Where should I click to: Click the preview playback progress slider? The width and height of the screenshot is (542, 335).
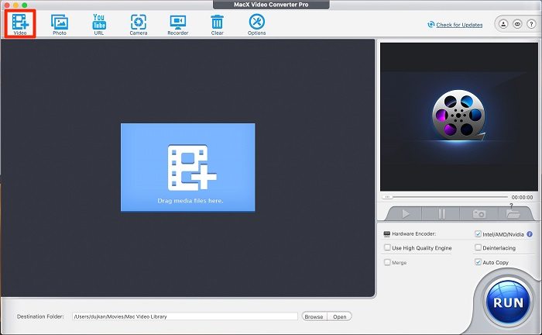point(445,197)
